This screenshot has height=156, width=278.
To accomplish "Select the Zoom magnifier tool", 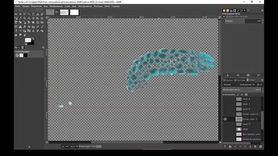I will [x=25, y=18].
